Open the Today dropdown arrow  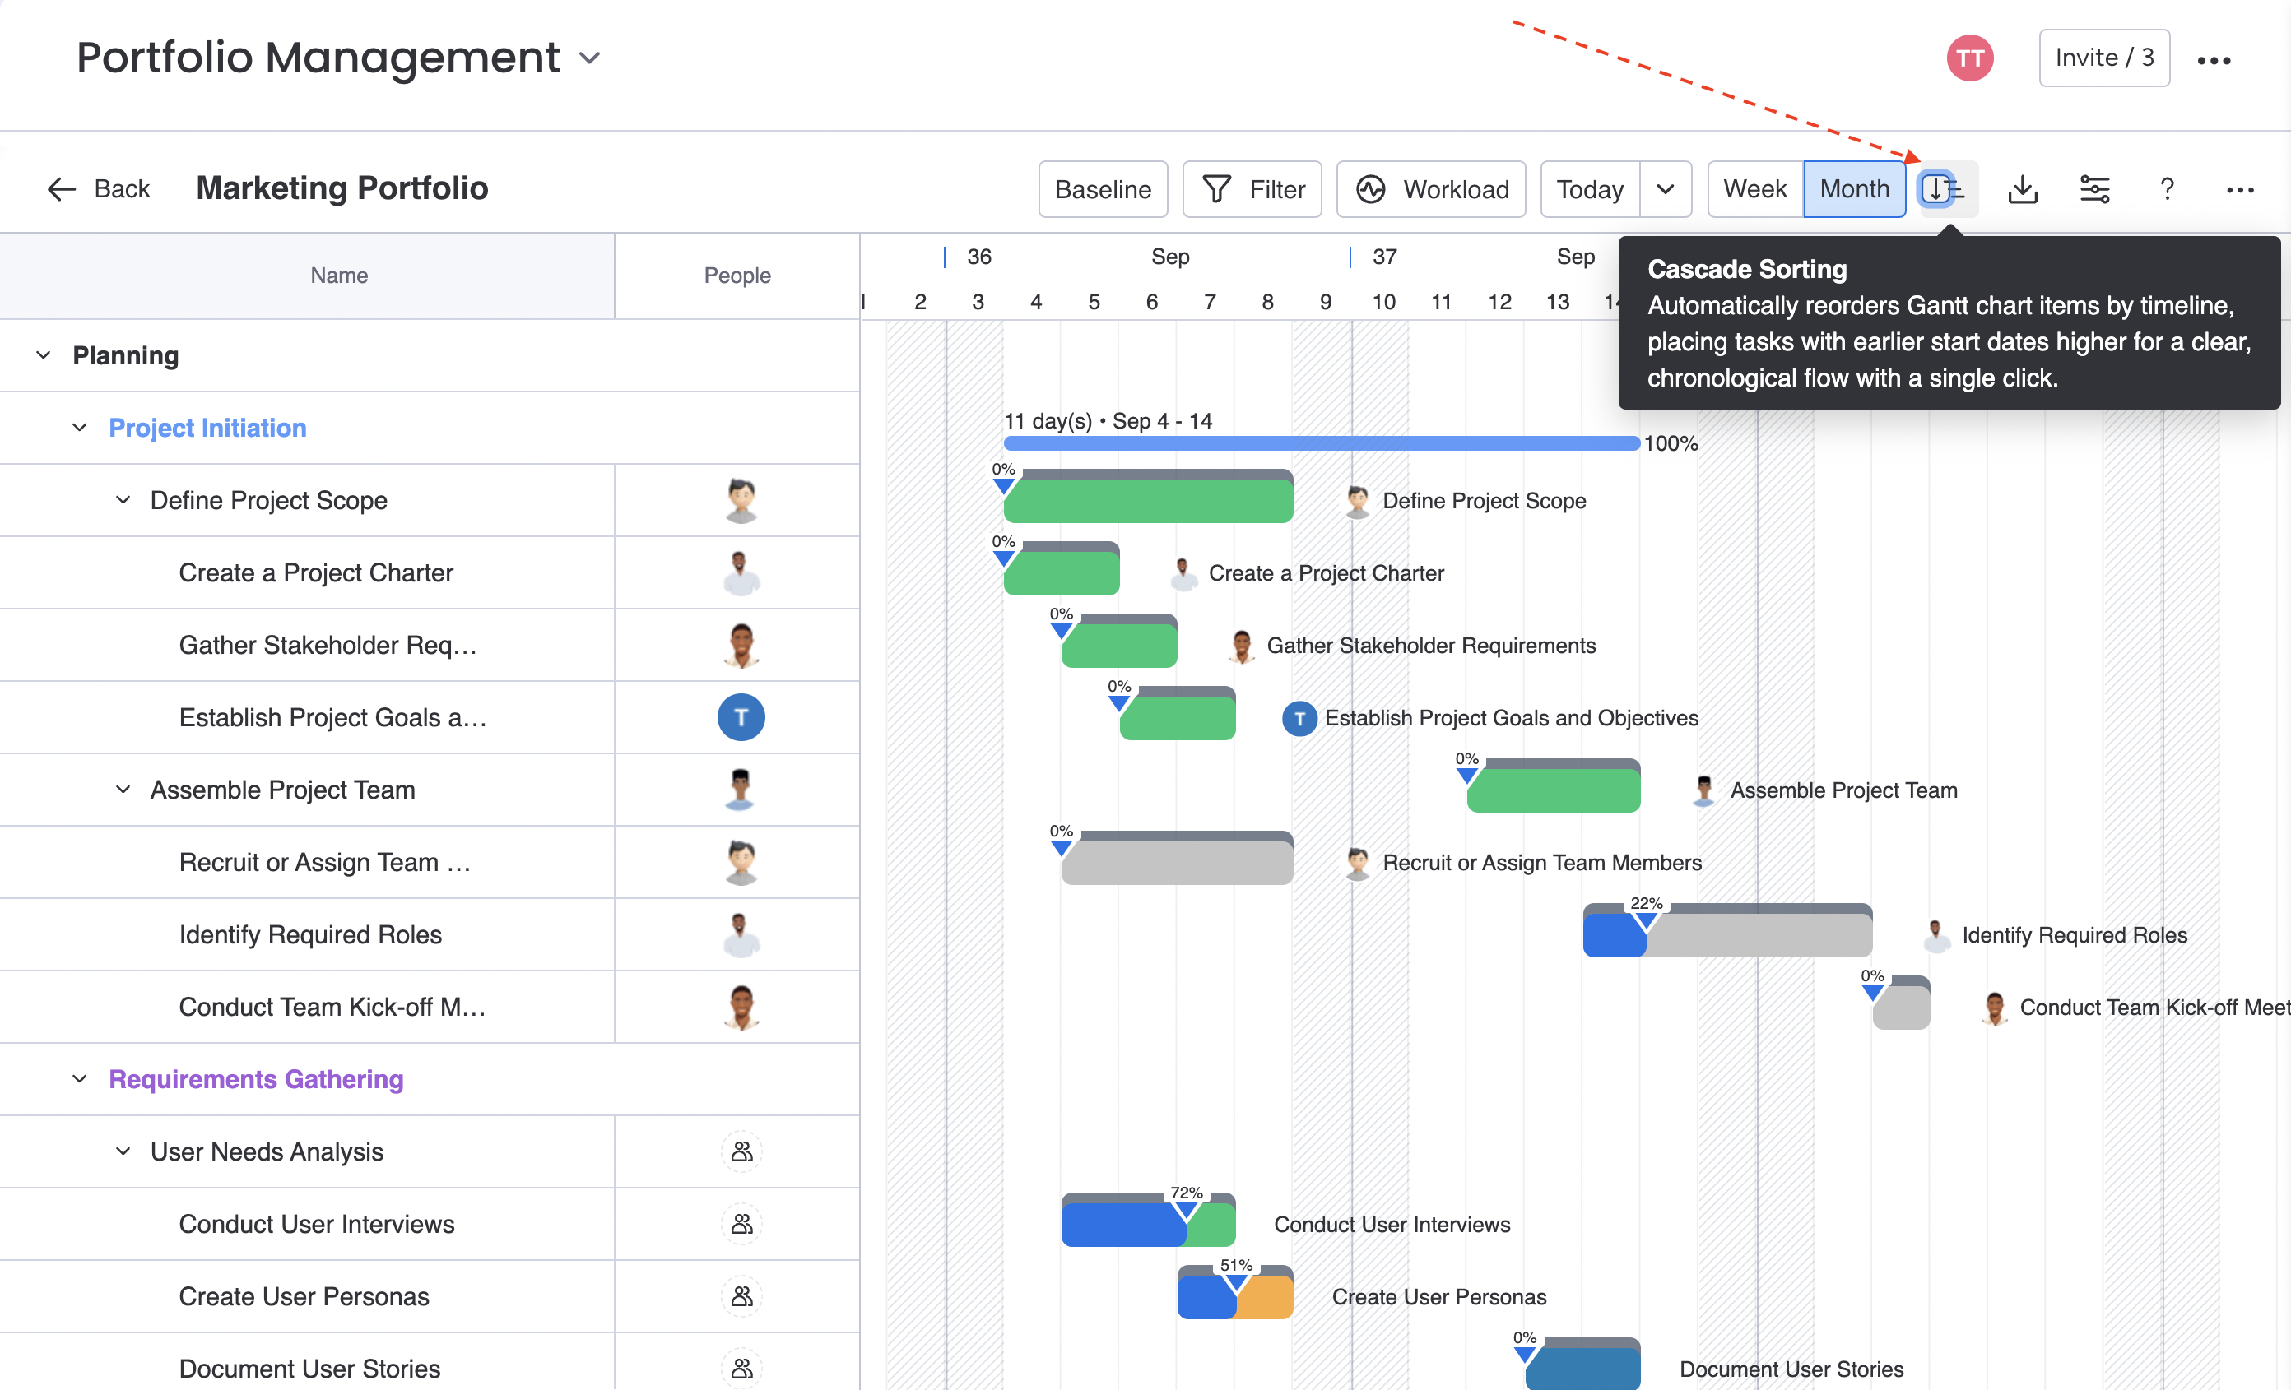(x=1664, y=188)
